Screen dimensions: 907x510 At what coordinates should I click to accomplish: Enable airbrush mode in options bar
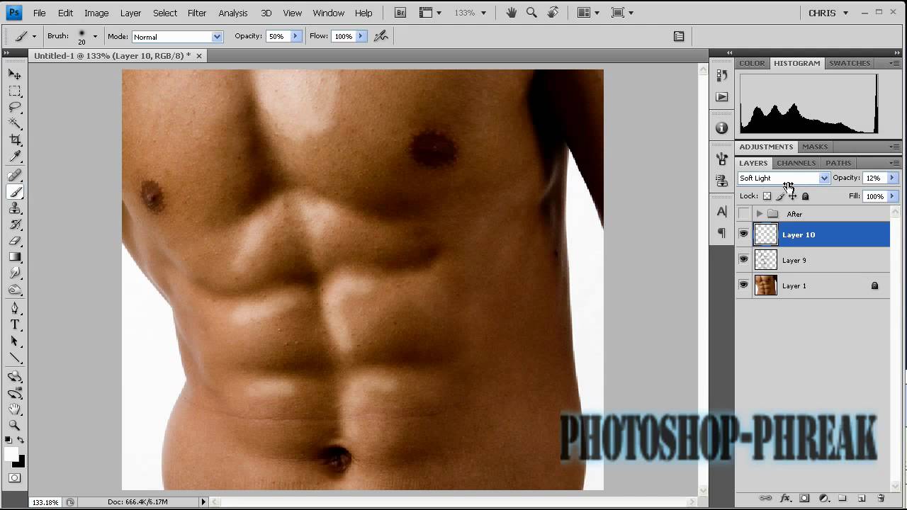(x=381, y=36)
